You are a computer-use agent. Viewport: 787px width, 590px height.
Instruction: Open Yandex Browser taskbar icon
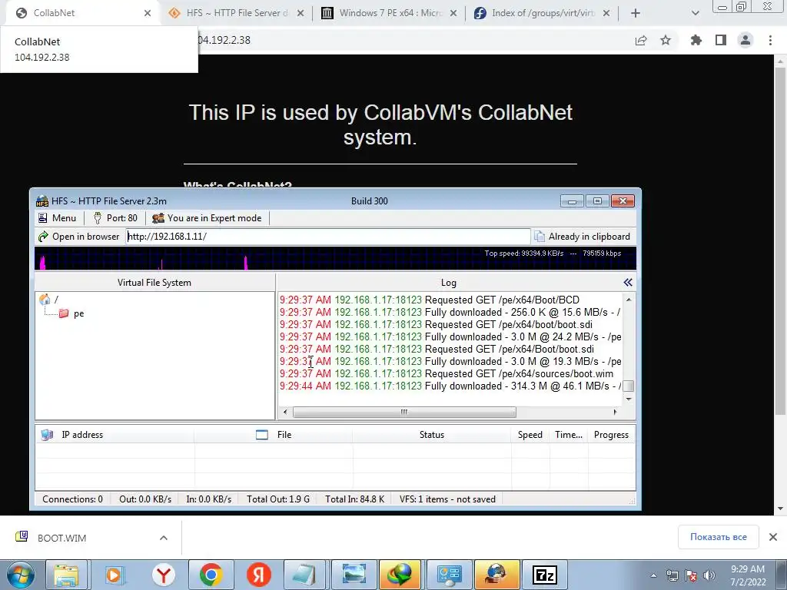(163, 575)
